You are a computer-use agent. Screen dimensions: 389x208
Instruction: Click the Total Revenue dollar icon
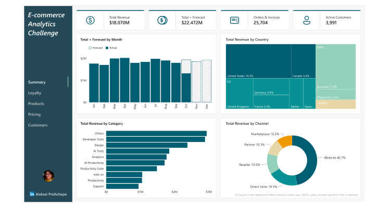90,20
